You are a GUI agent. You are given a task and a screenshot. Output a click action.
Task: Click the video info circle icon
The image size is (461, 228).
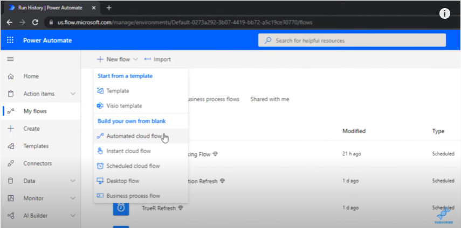point(444,13)
